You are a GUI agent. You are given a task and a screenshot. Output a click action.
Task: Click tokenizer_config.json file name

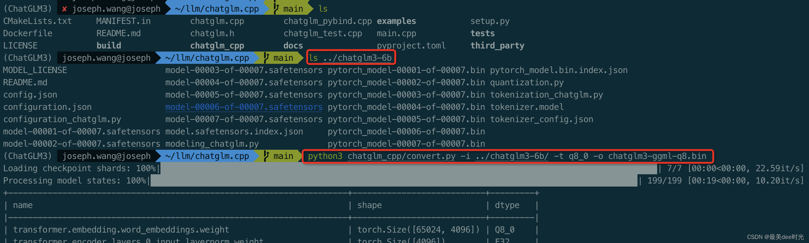[541, 119]
